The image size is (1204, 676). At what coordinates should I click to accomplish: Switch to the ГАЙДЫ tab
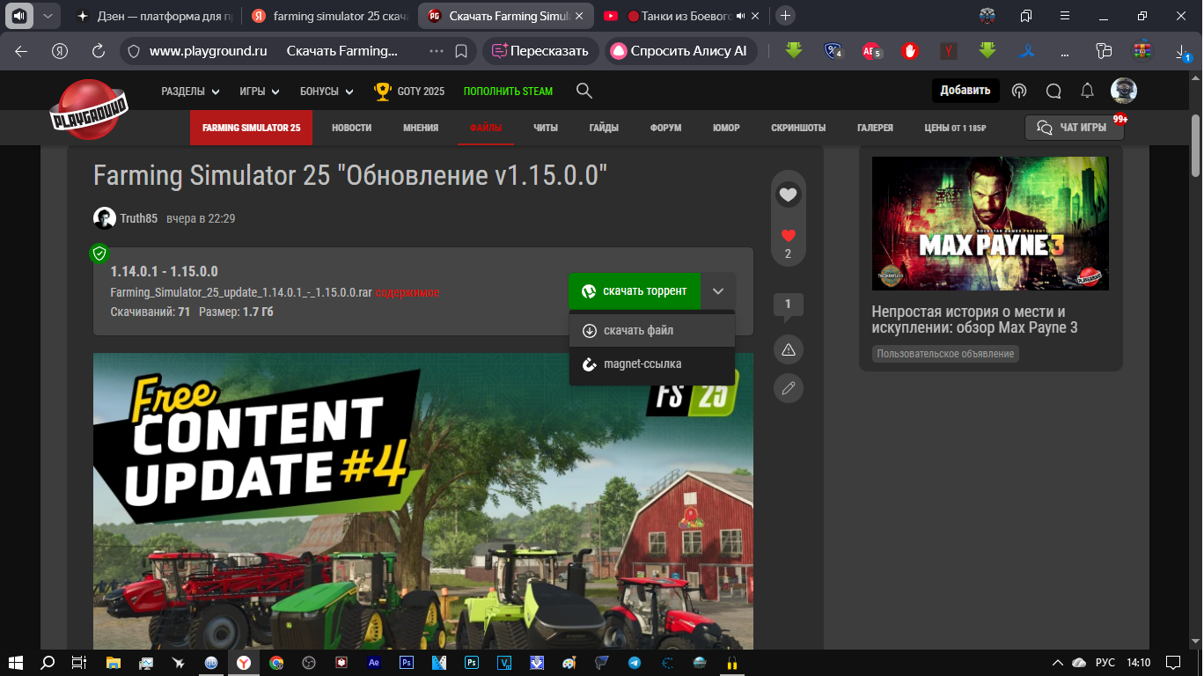604,128
